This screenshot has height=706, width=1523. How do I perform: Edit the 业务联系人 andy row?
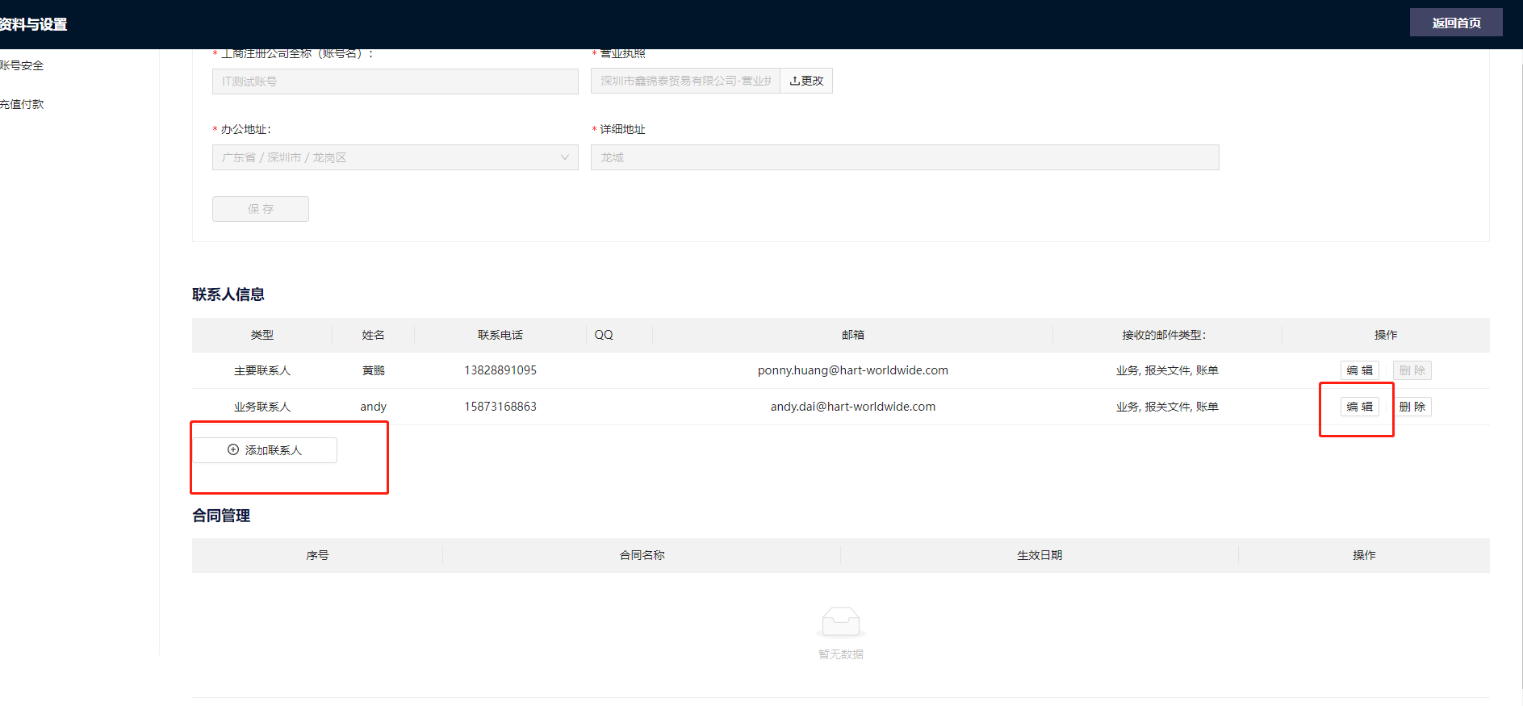coord(1359,407)
